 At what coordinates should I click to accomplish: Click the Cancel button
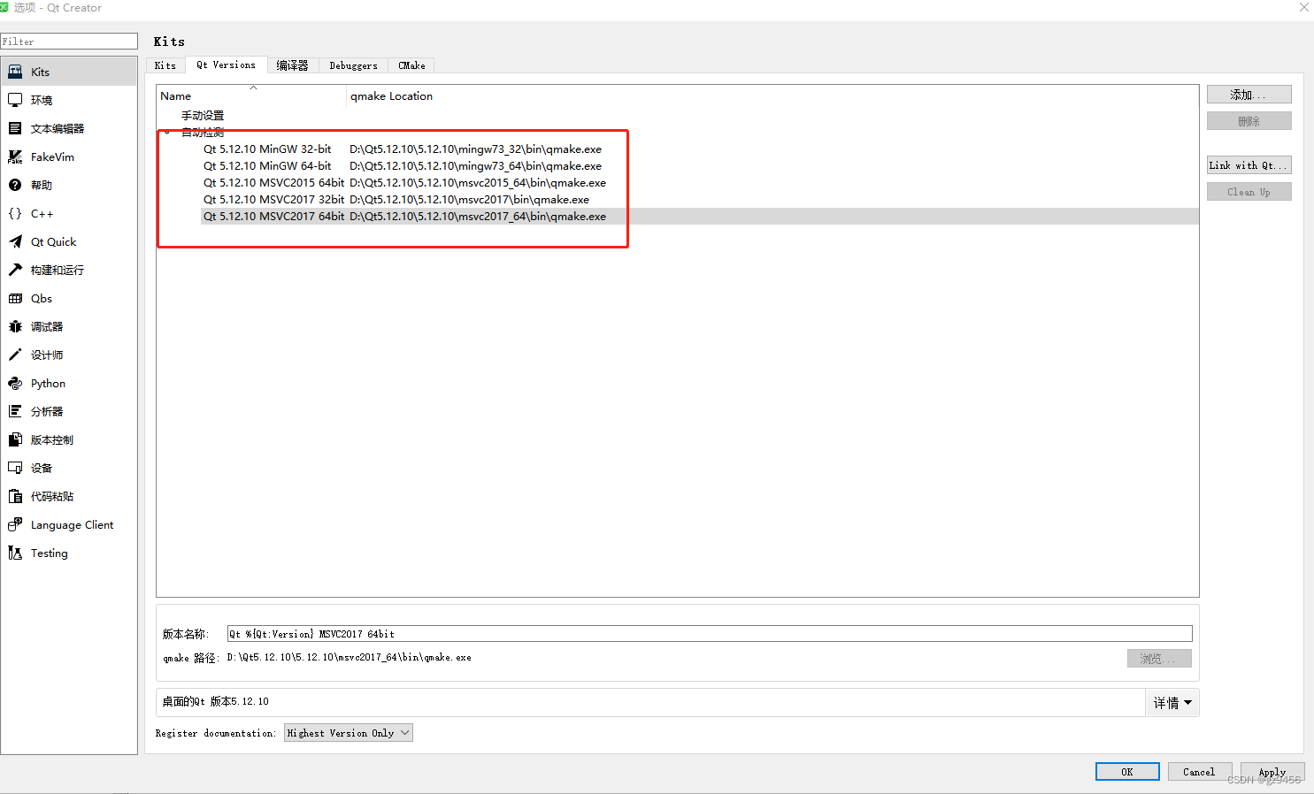pyautogui.click(x=1200, y=772)
